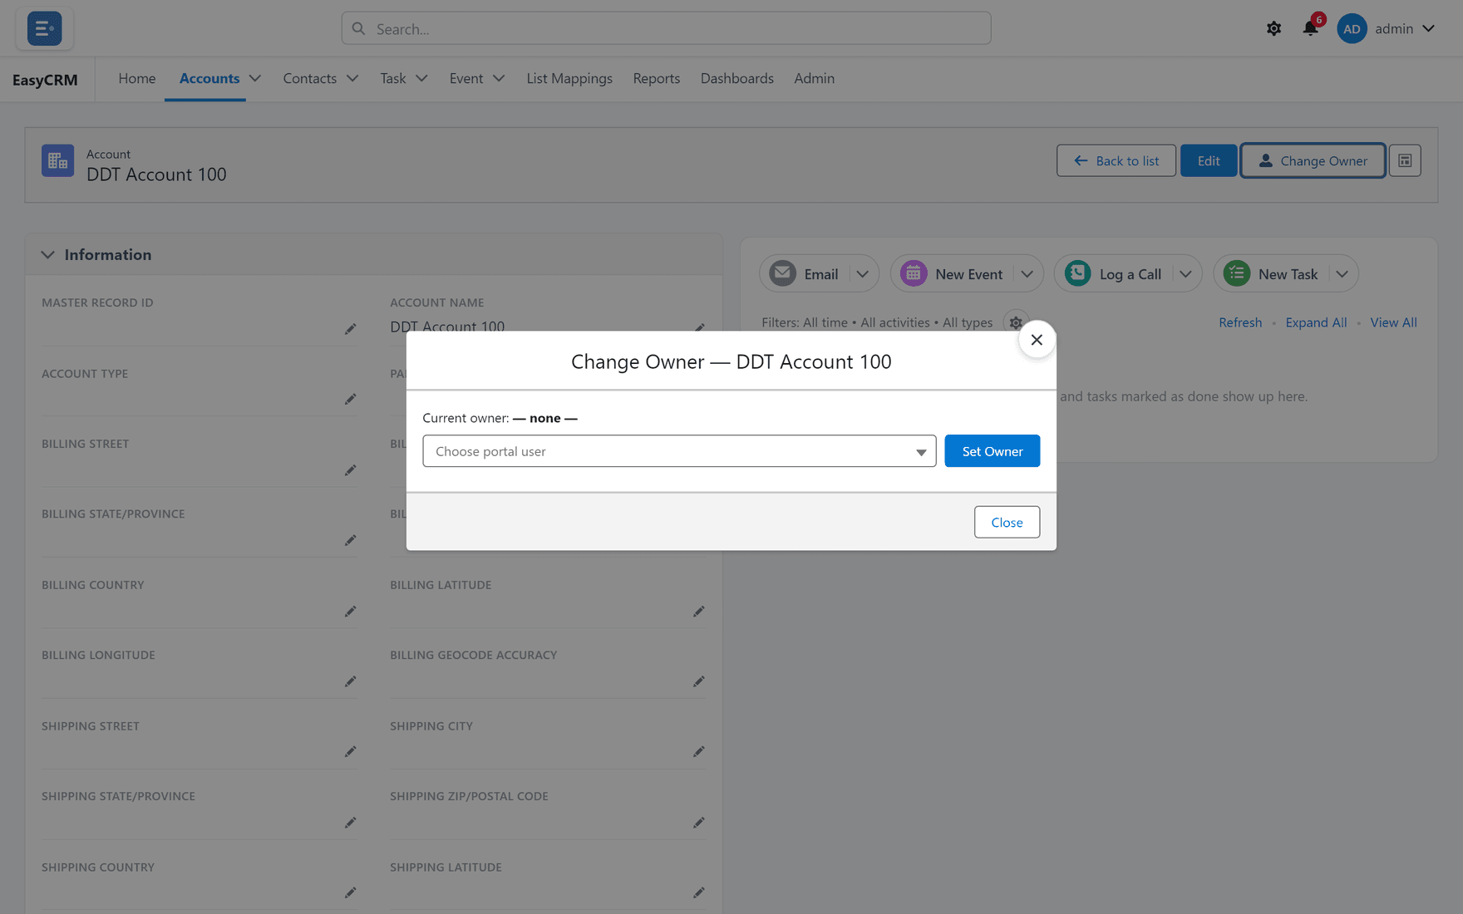Close the Change Owner dialog with X
The height and width of the screenshot is (914, 1463).
(x=1037, y=339)
